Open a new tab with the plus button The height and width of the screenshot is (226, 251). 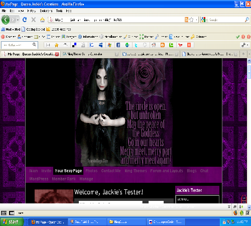point(243,54)
